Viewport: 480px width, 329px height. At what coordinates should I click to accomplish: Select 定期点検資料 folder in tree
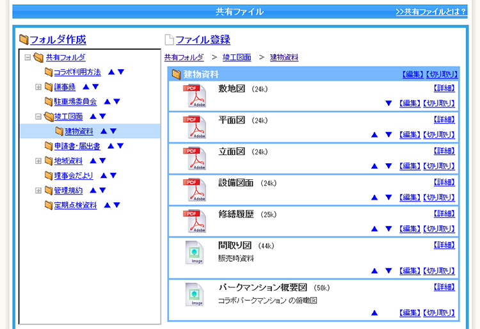click(76, 205)
